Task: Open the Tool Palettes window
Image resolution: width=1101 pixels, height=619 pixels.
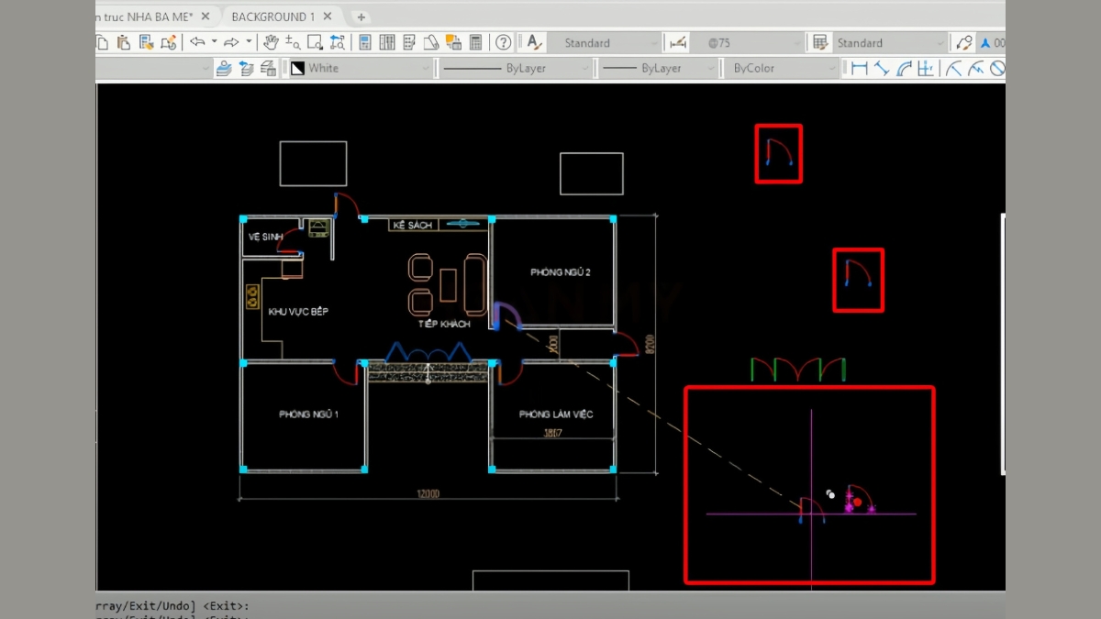Action: coord(409,42)
